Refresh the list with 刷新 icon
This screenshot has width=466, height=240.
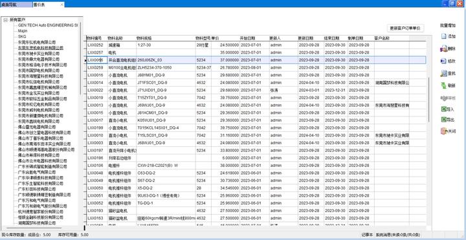[448, 85]
